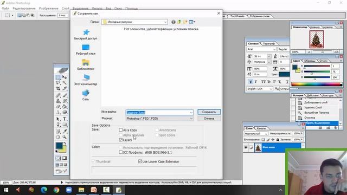
Task: Switch to the Образцы tab
Action: click(310, 61)
